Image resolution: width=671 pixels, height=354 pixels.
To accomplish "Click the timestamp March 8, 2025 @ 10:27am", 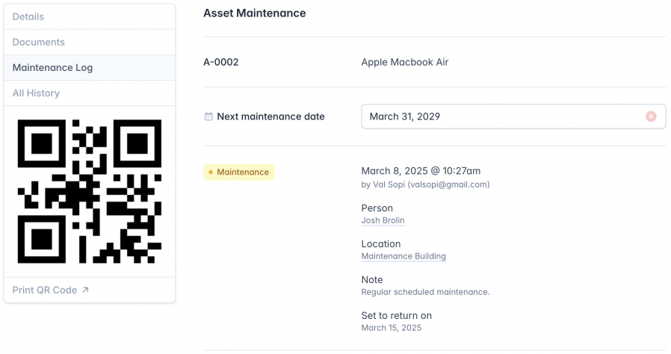I will 421,171.
